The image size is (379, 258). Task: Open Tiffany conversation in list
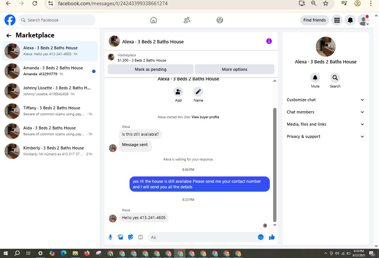point(50,111)
